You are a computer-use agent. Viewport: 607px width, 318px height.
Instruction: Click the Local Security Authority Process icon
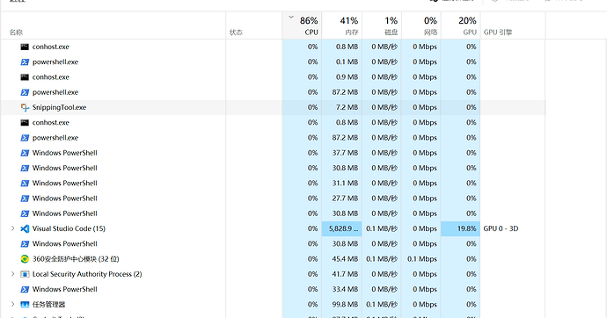click(25, 274)
